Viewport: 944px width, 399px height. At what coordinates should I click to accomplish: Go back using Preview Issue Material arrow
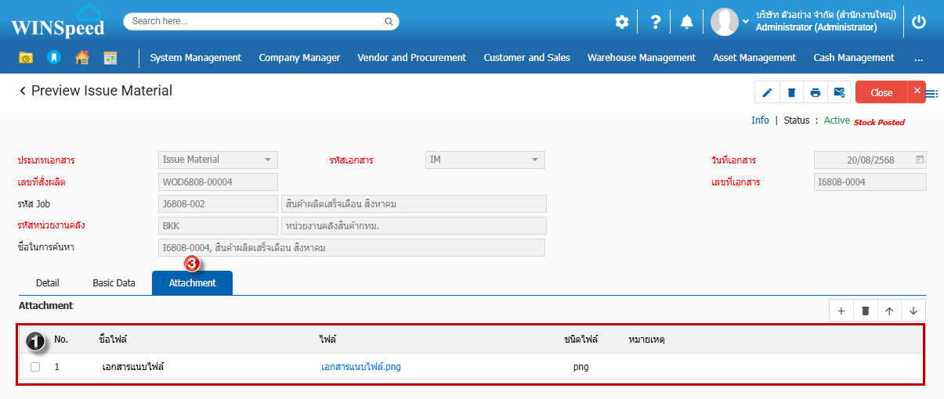(x=23, y=92)
